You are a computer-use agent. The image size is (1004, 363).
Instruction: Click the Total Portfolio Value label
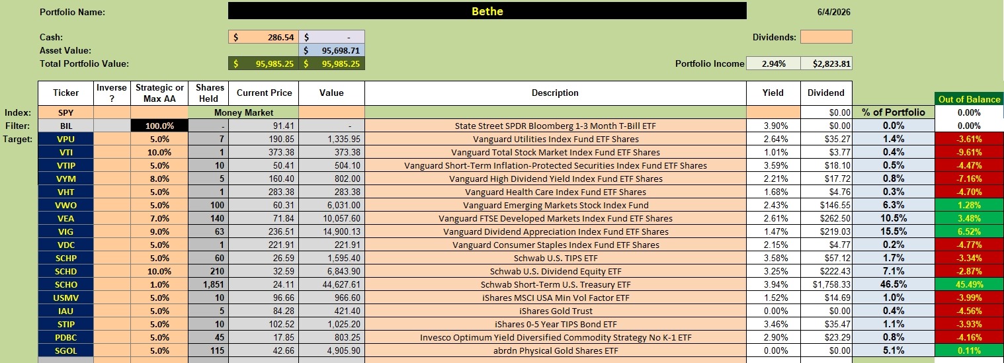pyautogui.click(x=84, y=64)
